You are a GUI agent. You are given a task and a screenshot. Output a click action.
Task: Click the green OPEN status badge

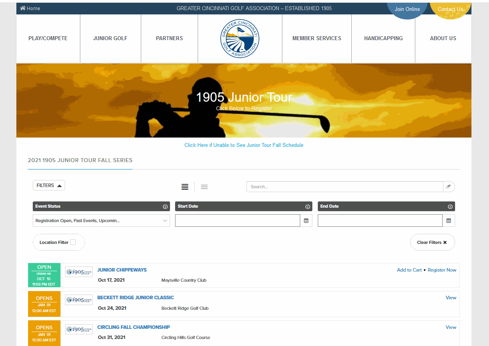pyautogui.click(x=44, y=275)
